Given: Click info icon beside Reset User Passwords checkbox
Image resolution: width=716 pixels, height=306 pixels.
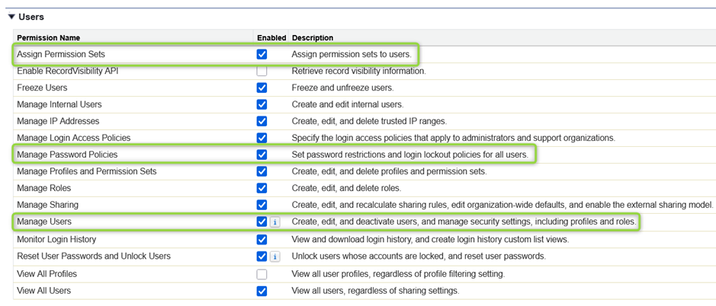Looking at the screenshot, I should pos(275,257).
